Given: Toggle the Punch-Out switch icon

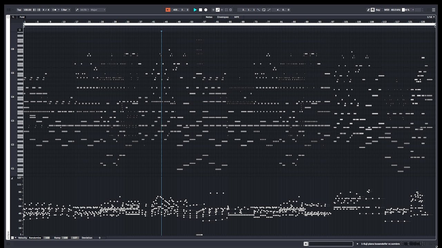Looking at the screenshot, I should (269, 10).
